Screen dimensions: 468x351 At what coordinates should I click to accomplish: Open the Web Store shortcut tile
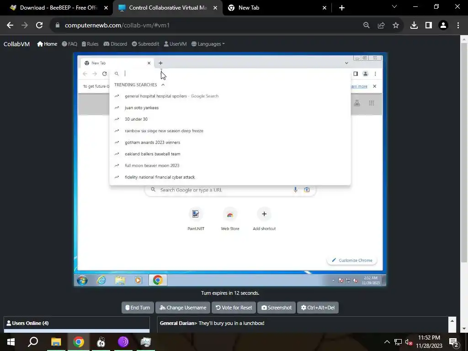(x=230, y=219)
